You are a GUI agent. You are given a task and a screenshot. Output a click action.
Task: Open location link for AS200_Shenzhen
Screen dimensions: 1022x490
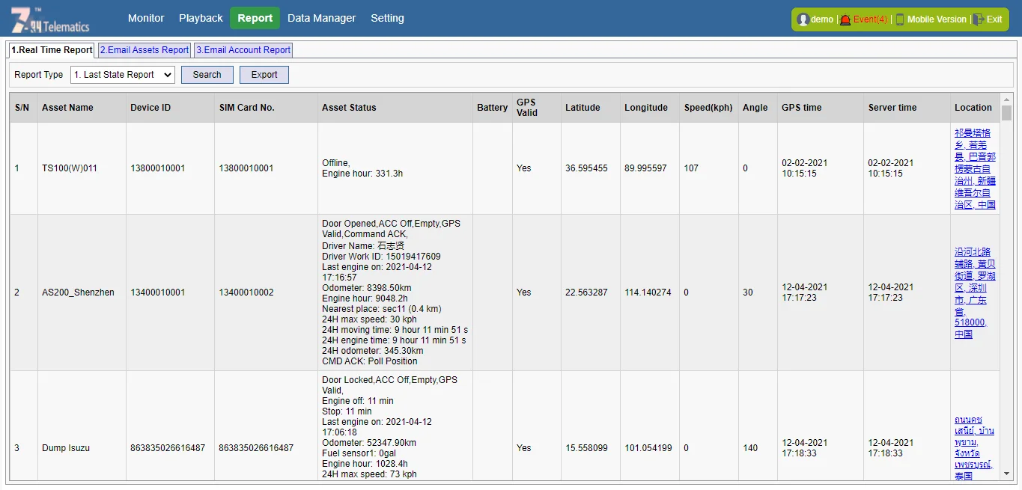tap(975, 293)
